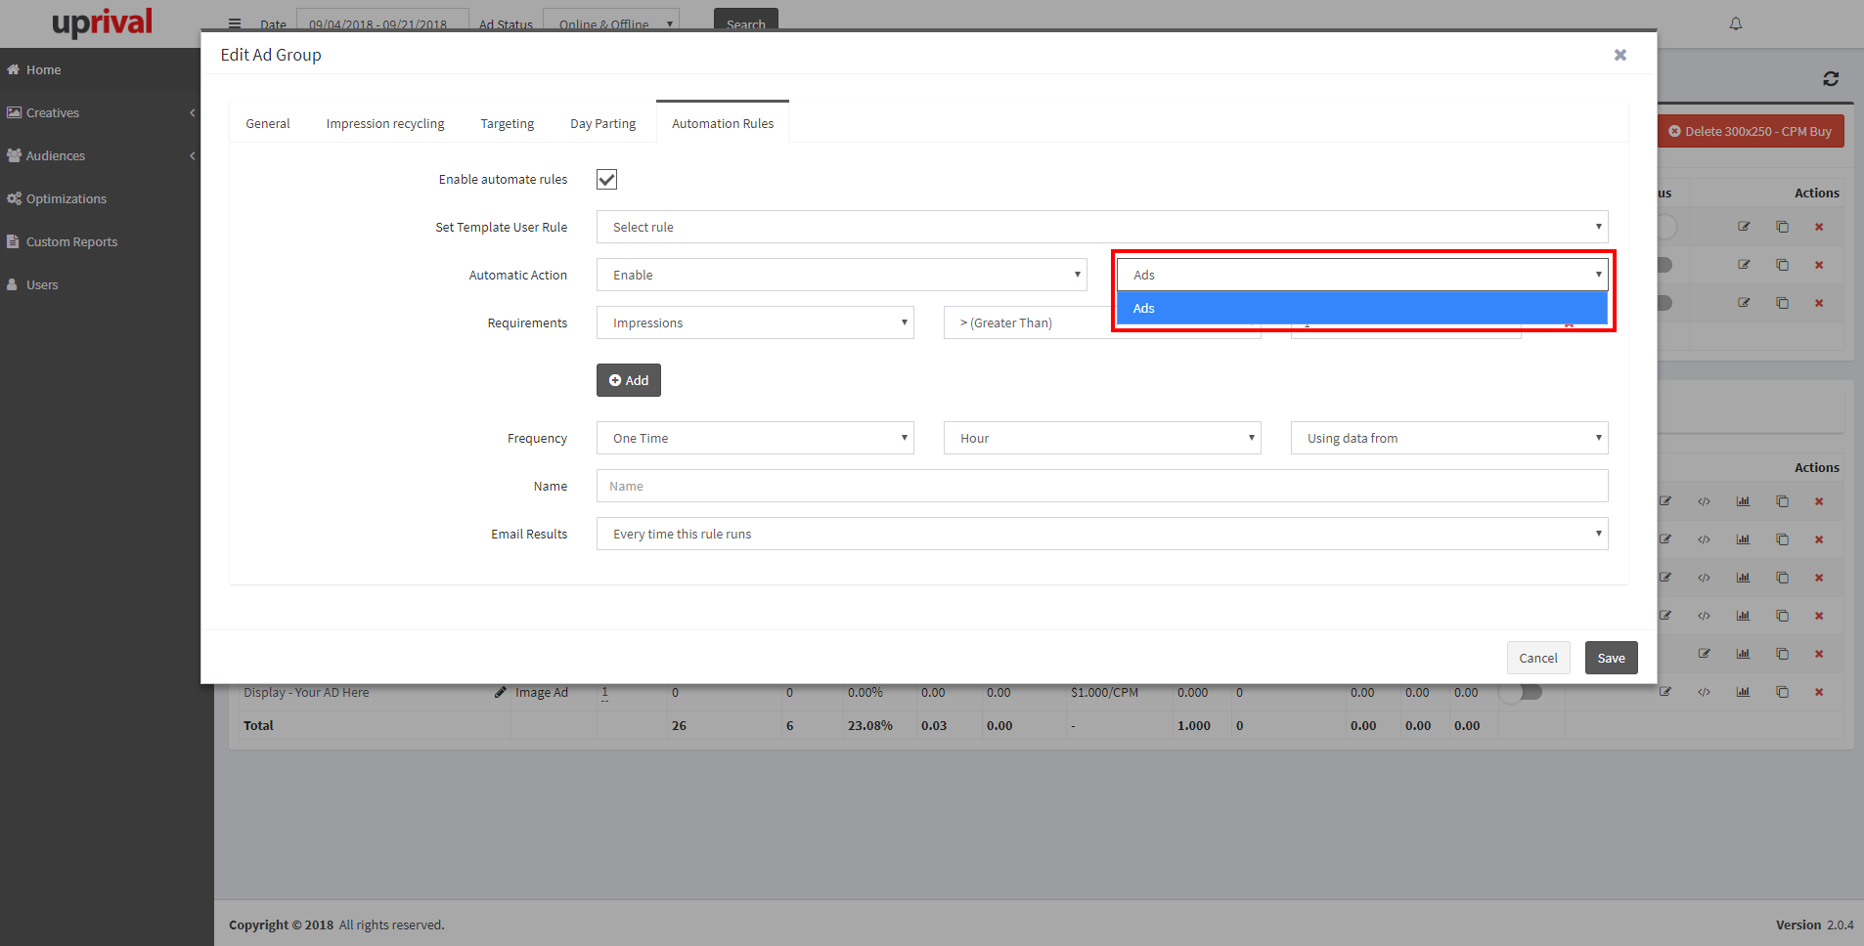This screenshot has height=946, width=1864.
Task: Click the Add requirement button
Action: (x=629, y=380)
